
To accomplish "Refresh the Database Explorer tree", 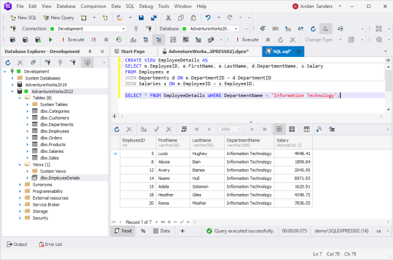I will point(8,62).
